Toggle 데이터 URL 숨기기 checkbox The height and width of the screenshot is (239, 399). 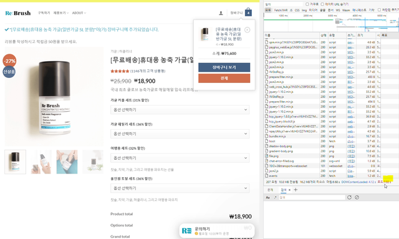[x=322, y=4]
